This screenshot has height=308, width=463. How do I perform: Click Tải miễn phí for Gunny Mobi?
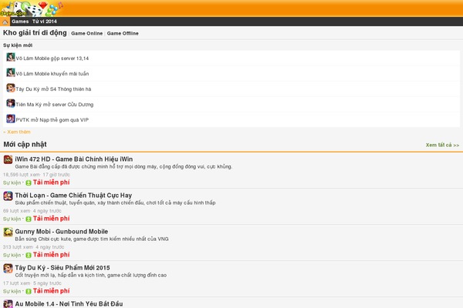(52, 255)
